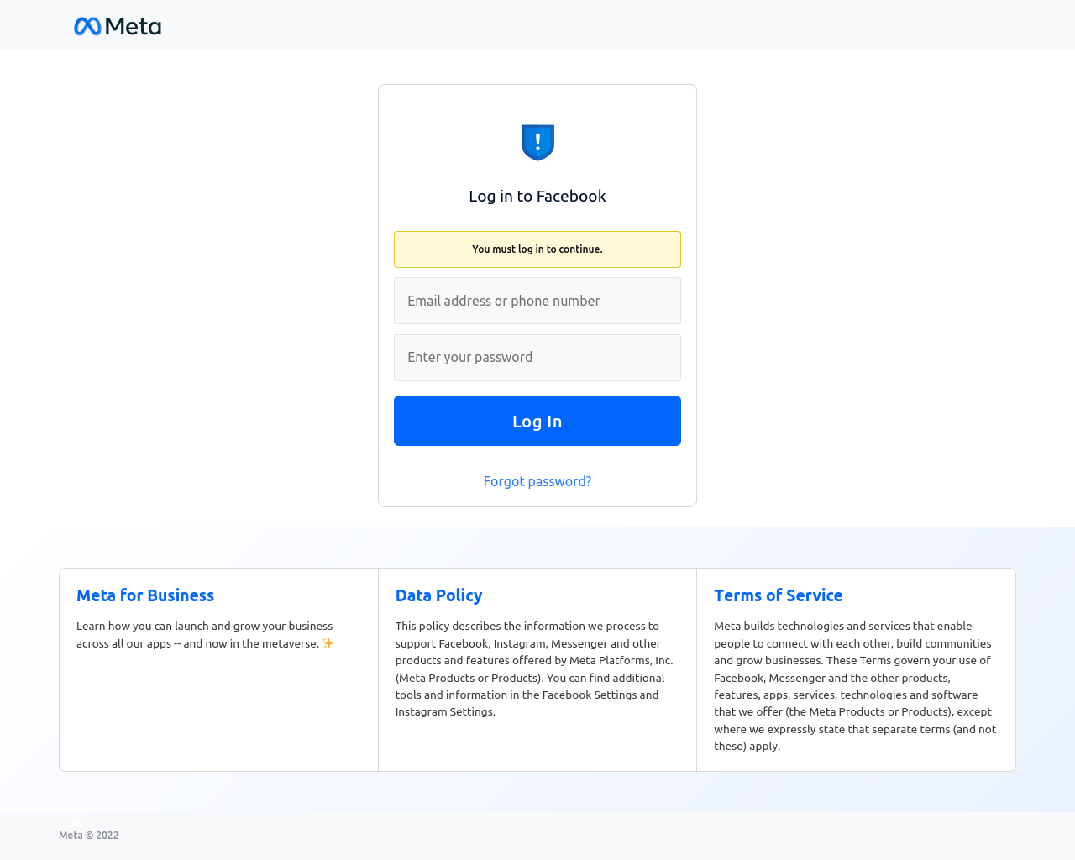The width and height of the screenshot is (1075, 860).
Task: Click the blue shield alert icon
Action: [537, 142]
